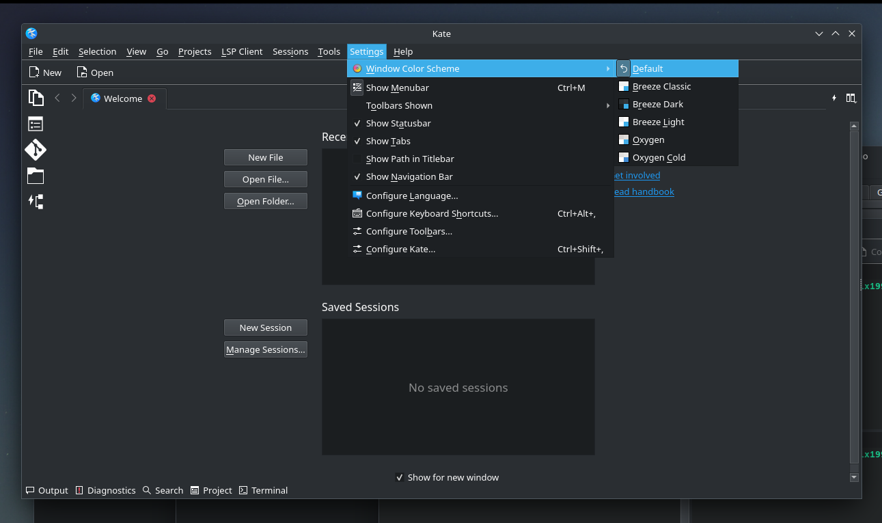Open the Tools menu

click(329, 51)
